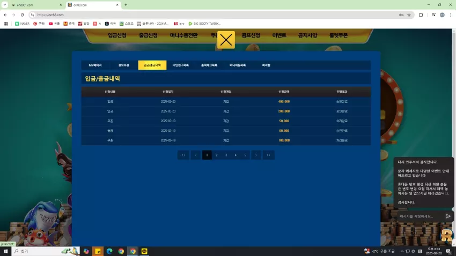Screen dimensions: 456x256
Task: Open Chrome three-dot menu
Action: [x=451, y=15]
